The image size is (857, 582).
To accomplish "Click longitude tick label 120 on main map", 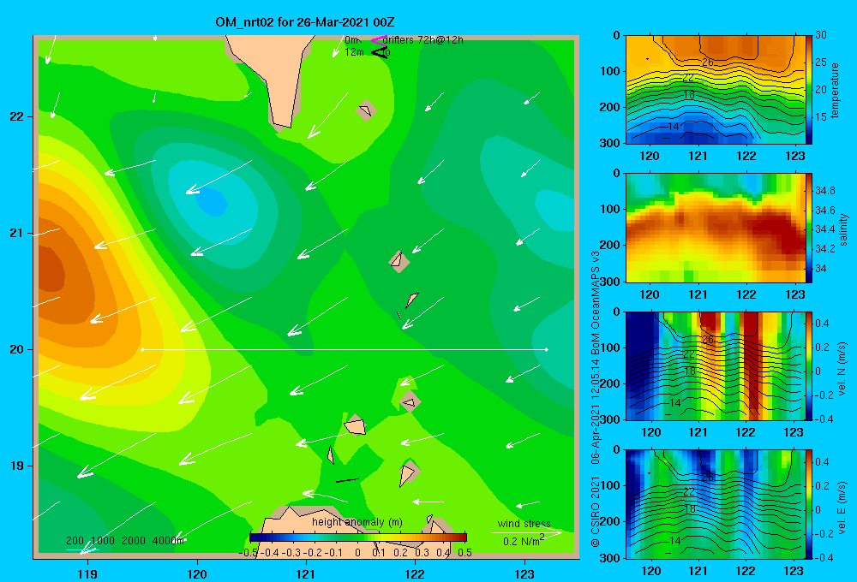I will coord(197,573).
